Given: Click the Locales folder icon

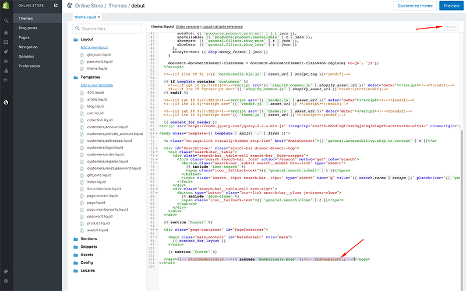Looking at the screenshot, I should click(76, 271).
